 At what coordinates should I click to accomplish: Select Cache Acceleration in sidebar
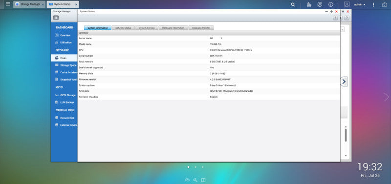click(64, 72)
